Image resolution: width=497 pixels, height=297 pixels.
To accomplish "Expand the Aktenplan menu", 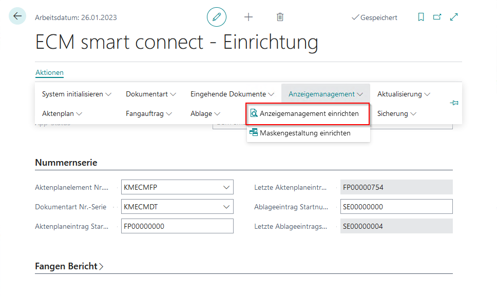I will point(62,114).
